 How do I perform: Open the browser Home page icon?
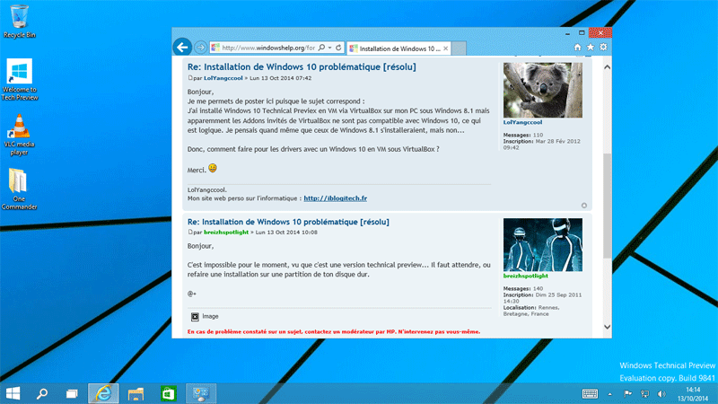point(577,47)
